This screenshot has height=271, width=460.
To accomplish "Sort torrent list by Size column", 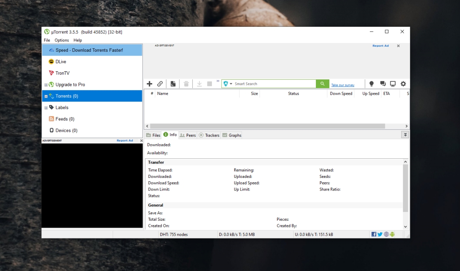I will (250, 94).
